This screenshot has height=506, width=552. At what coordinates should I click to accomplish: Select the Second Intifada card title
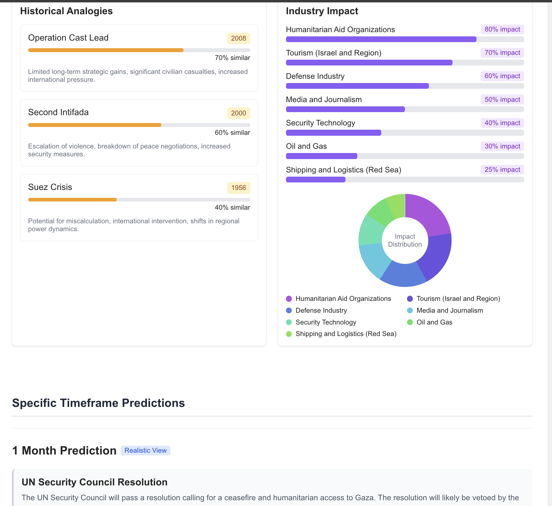[59, 112]
